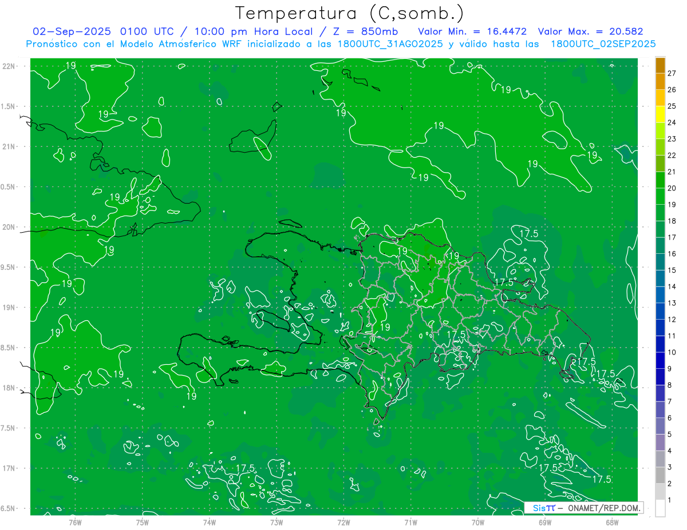Click color scale segment between 26 and 27
Image resolution: width=687 pixels, height=530 pixels.
661,82
